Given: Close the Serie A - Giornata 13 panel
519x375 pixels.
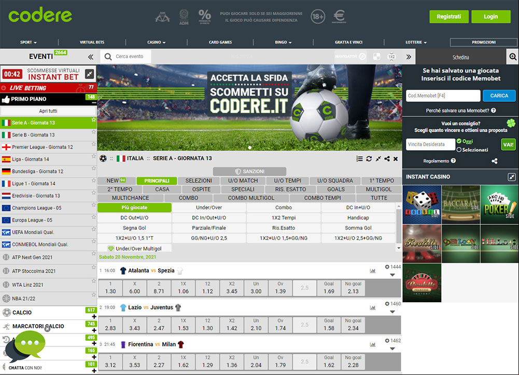Looking at the screenshot, I should (x=396, y=159).
